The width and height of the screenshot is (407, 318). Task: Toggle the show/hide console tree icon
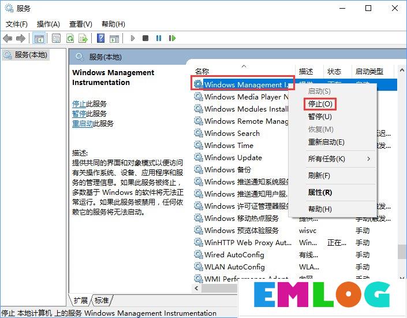click(39, 39)
